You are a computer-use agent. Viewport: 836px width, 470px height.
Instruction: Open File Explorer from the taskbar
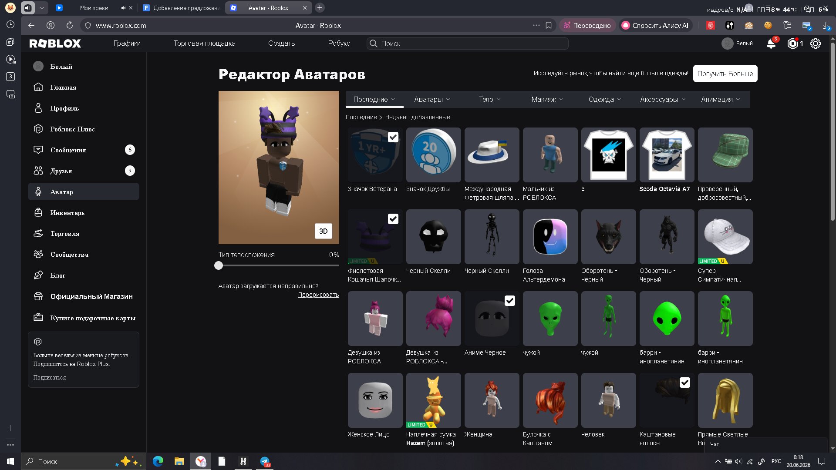[x=179, y=461]
